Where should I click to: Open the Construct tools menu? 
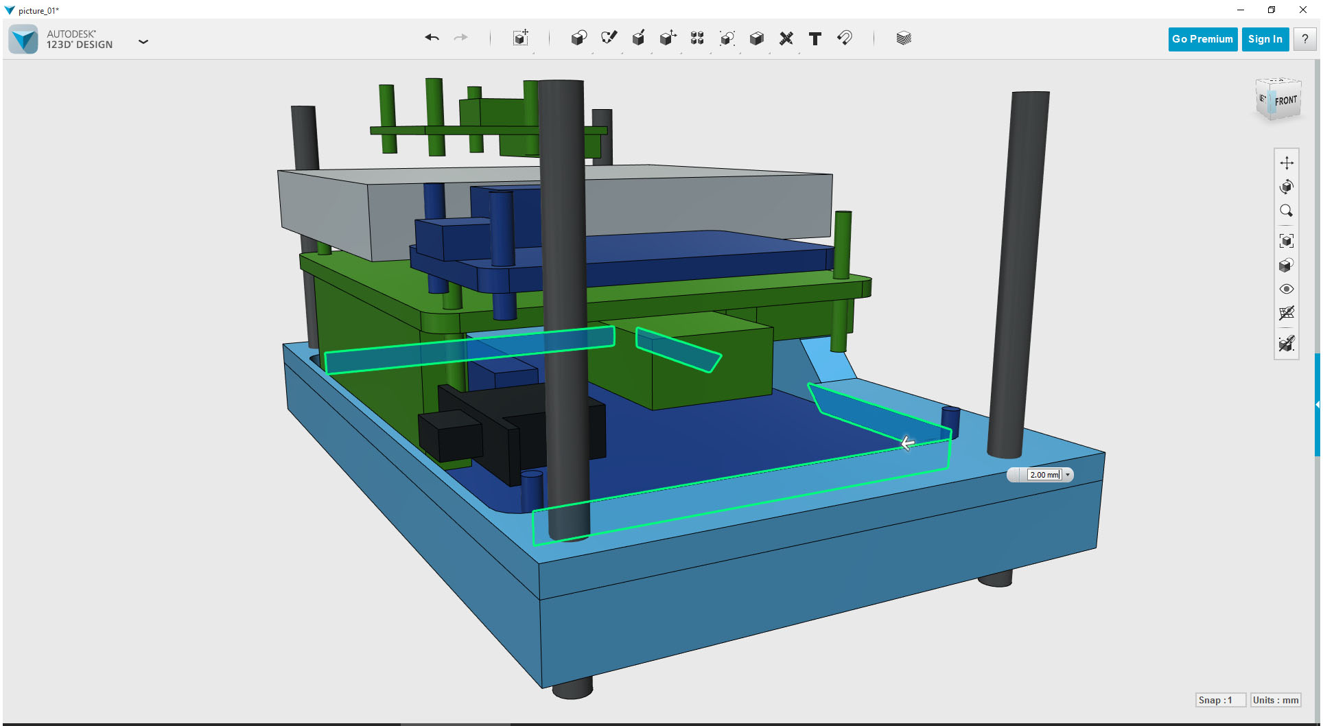638,38
